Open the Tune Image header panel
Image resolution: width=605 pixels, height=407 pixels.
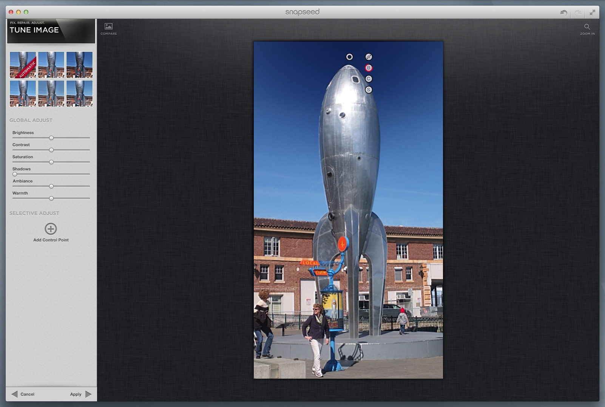click(x=51, y=31)
